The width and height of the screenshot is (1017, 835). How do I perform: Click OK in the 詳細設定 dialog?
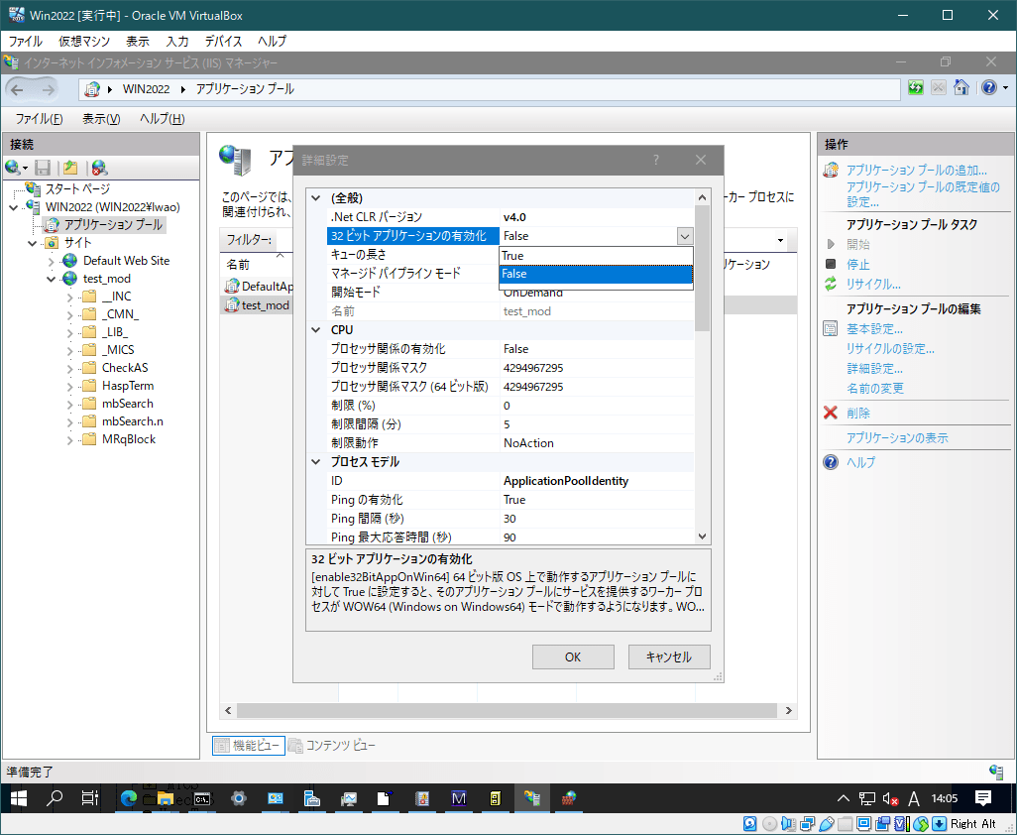coord(573,656)
